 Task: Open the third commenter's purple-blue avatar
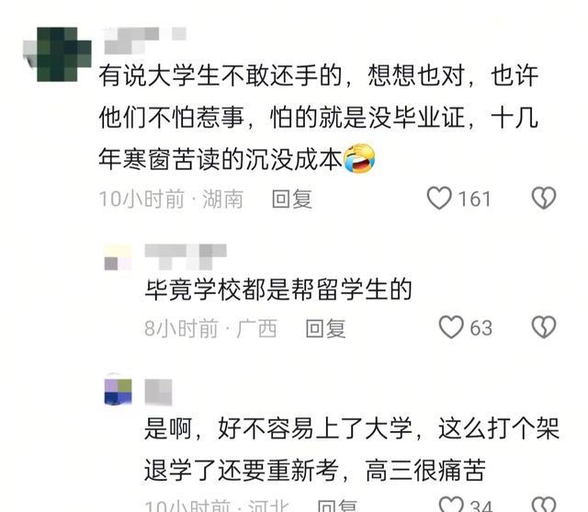coord(118,393)
